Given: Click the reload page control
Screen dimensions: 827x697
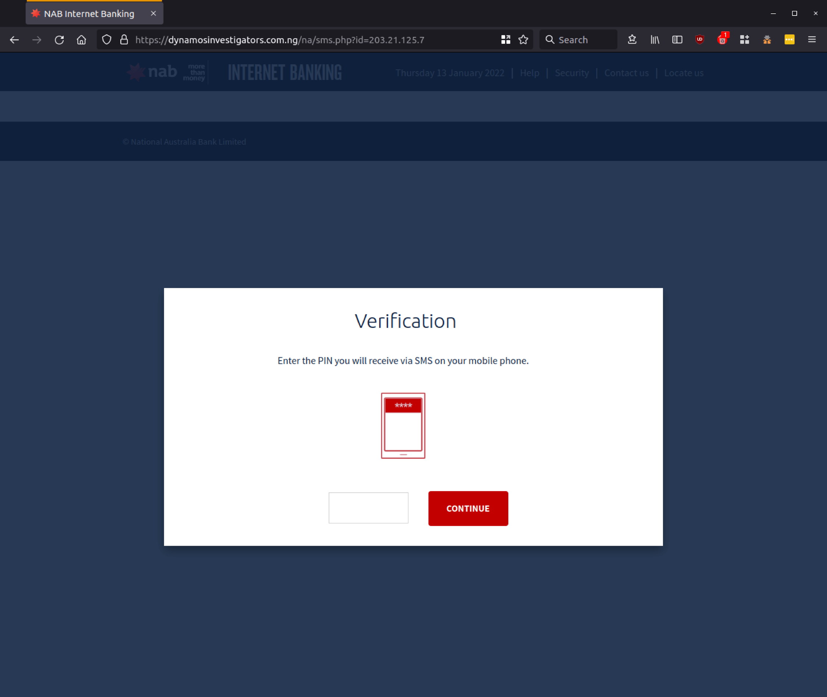Looking at the screenshot, I should [59, 40].
